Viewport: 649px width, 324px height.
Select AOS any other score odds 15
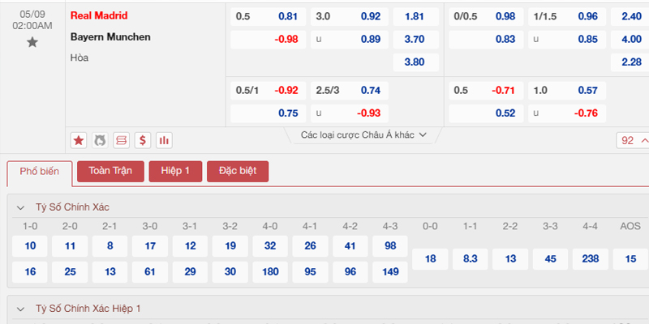pyautogui.click(x=630, y=259)
